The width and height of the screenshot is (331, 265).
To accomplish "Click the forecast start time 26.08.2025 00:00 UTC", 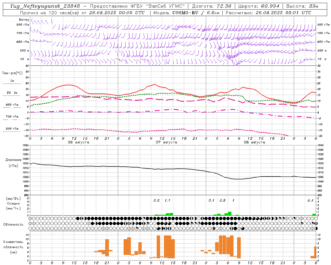I will (117, 13).
